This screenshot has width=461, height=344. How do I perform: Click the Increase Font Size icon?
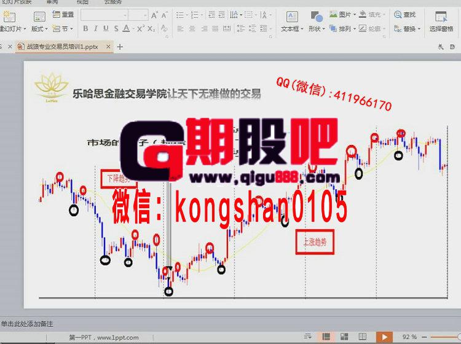pos(154,15)
